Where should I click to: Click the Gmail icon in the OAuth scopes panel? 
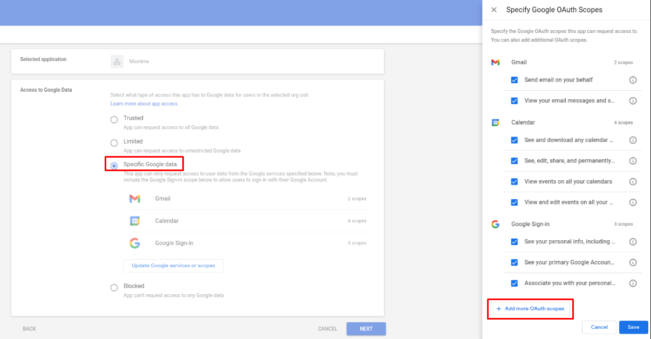495,63
